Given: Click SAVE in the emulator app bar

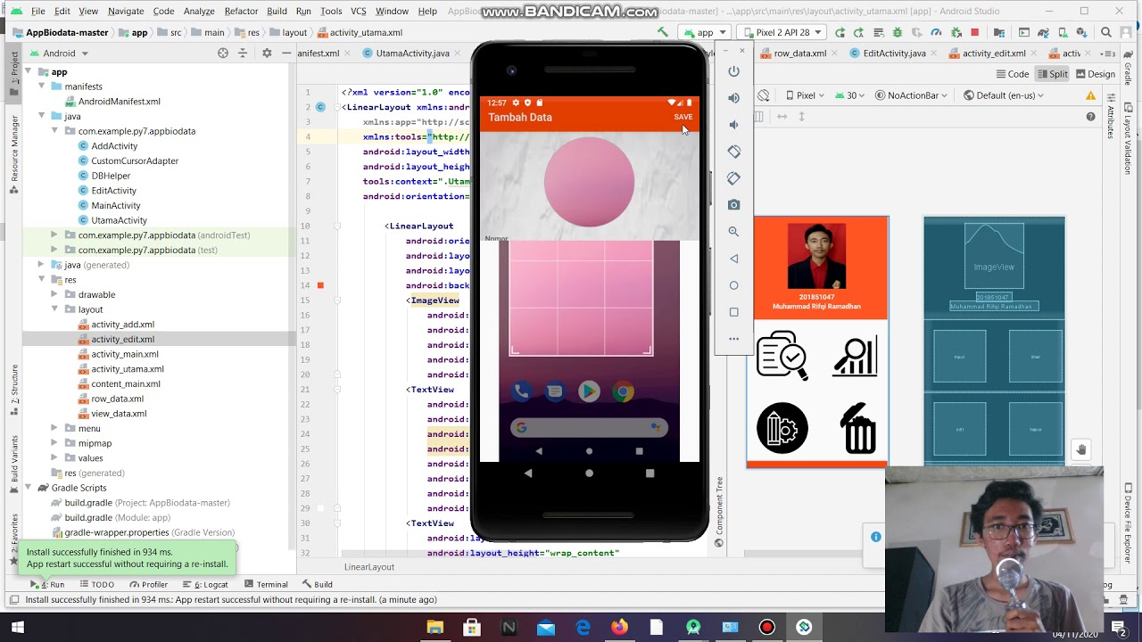Looking at the screenshot, I should click(683, 117).
